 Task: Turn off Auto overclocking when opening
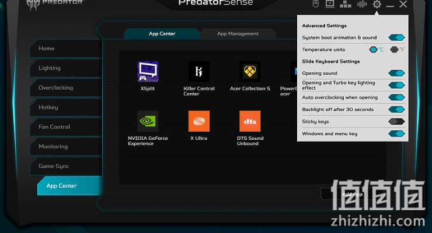click(x=397, y=97)
